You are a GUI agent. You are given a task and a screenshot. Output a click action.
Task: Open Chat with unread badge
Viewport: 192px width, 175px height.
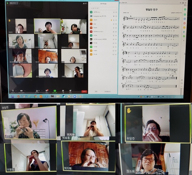pos(47,90)
